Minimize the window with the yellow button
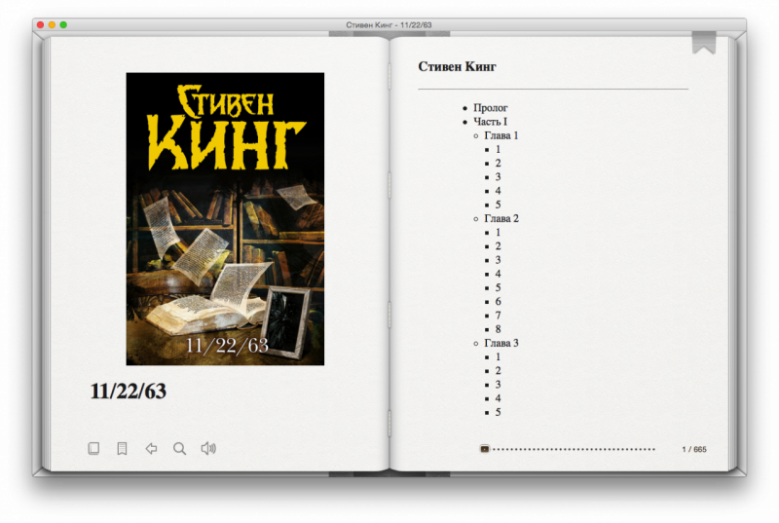Viewport: 779px width, 523px height. coord(52,24)
